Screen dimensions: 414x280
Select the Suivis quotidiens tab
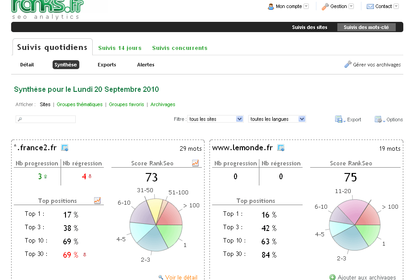(x=52, y=47)
